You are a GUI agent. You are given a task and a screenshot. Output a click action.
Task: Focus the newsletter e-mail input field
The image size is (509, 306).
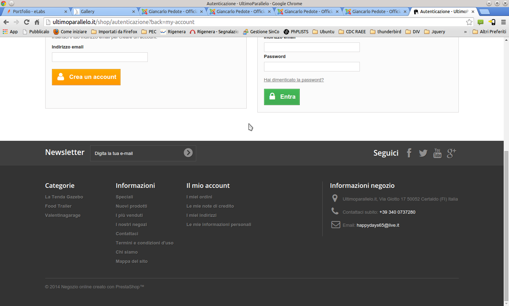pos(137,153)
